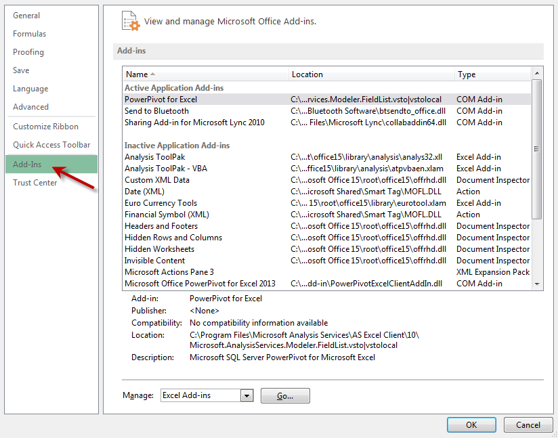The image size is (558, 438).
Task: Click the description 'Microsoft SQL Server PowerPivot' text
Action: [282, 357]
